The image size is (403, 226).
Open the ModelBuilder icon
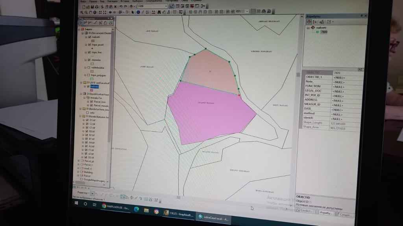(203, 6)
